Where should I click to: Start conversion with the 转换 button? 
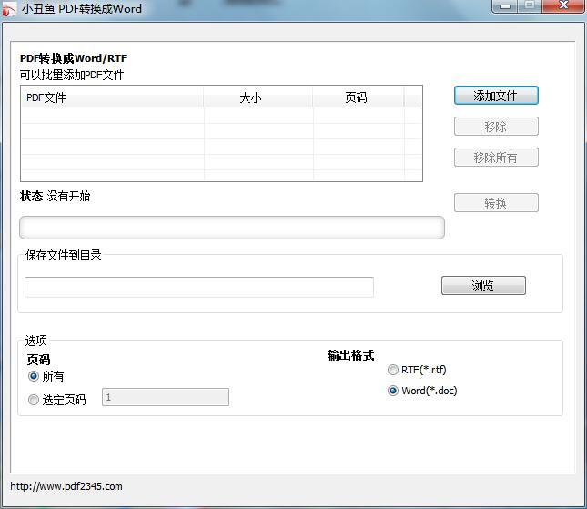pyautogui.click(x=496, y=203)
